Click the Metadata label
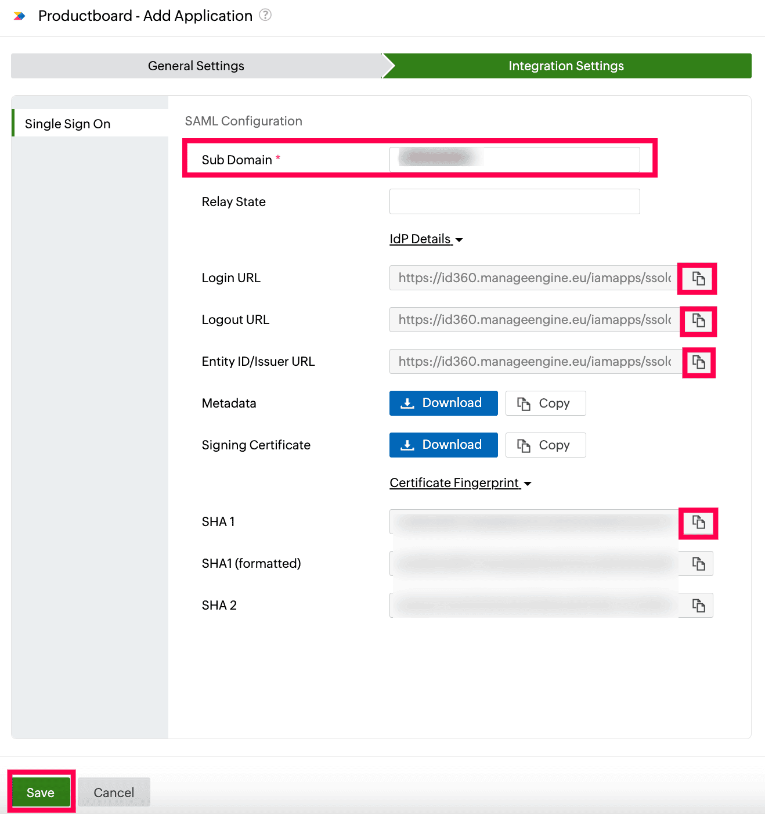This screenshot has height=814, width=765. click(x=229, y=403)
